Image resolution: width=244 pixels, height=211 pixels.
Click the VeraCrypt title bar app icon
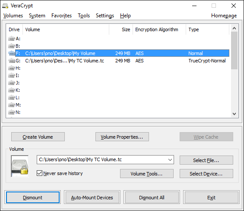pyautogui.click(x=5, y=6)
